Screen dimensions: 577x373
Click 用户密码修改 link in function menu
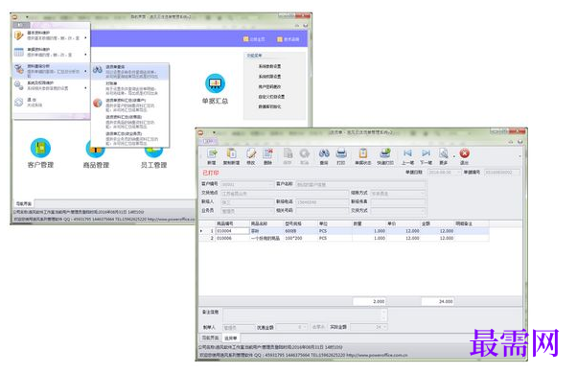pyautogui.click(x=269, y=86)
